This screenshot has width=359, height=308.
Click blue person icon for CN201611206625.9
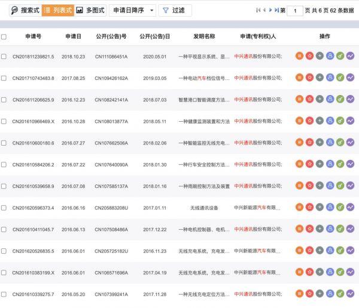click(330, 99)
